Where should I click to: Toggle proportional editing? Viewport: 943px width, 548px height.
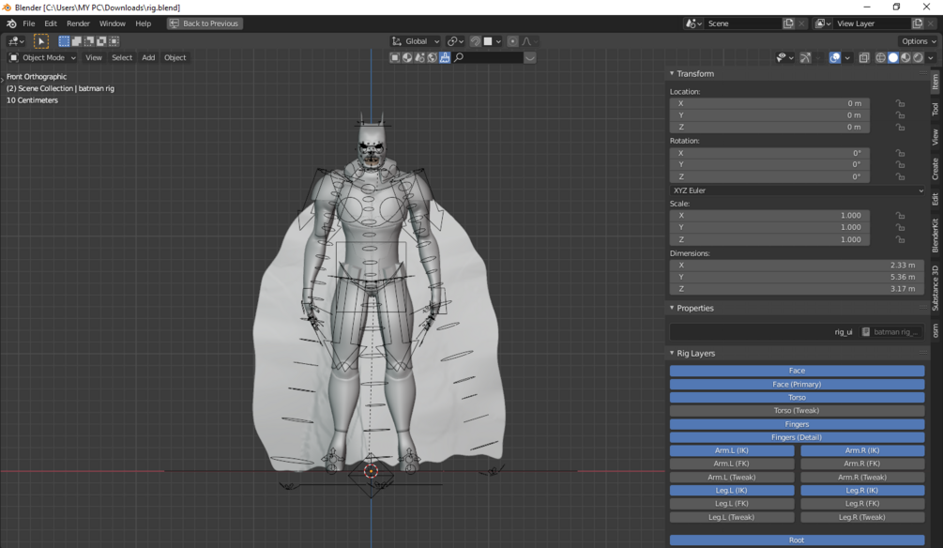(512, 41)
